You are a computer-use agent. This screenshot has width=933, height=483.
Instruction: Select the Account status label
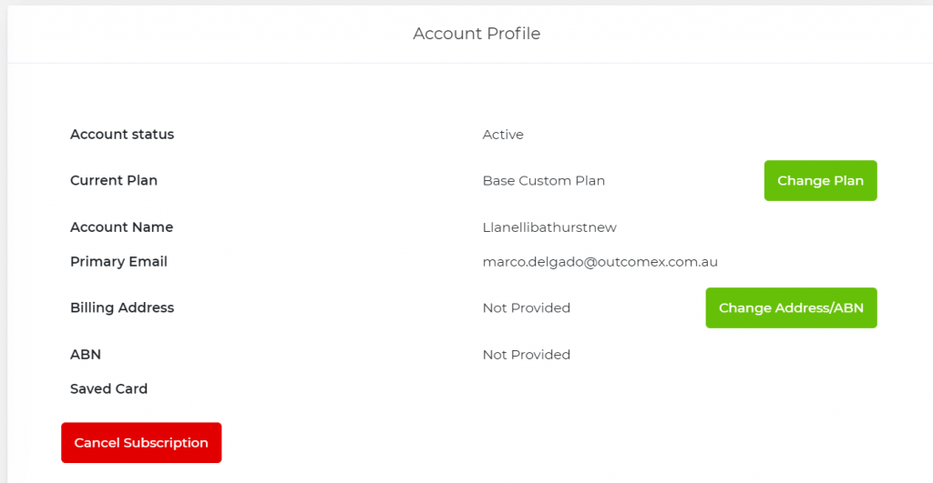(122, 135)
